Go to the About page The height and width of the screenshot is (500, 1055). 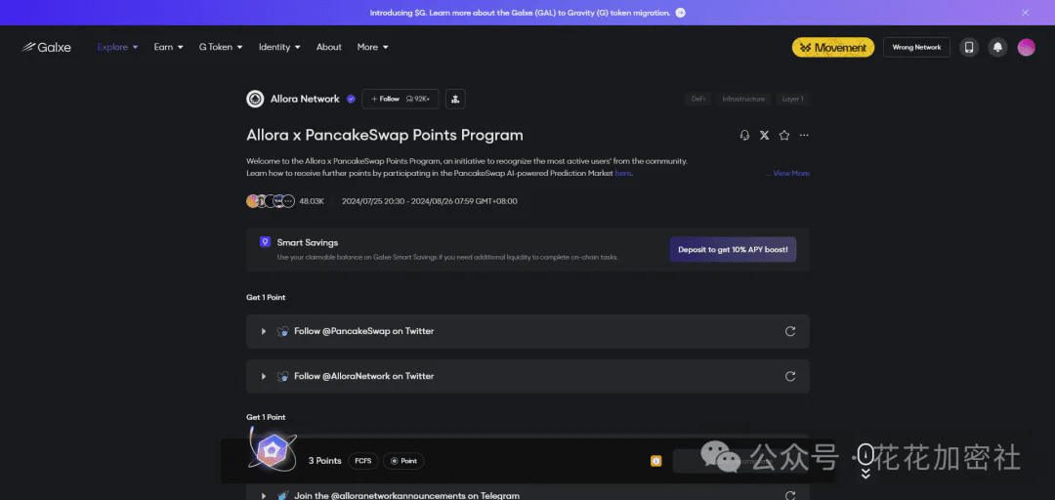click(x=329, y=47)
